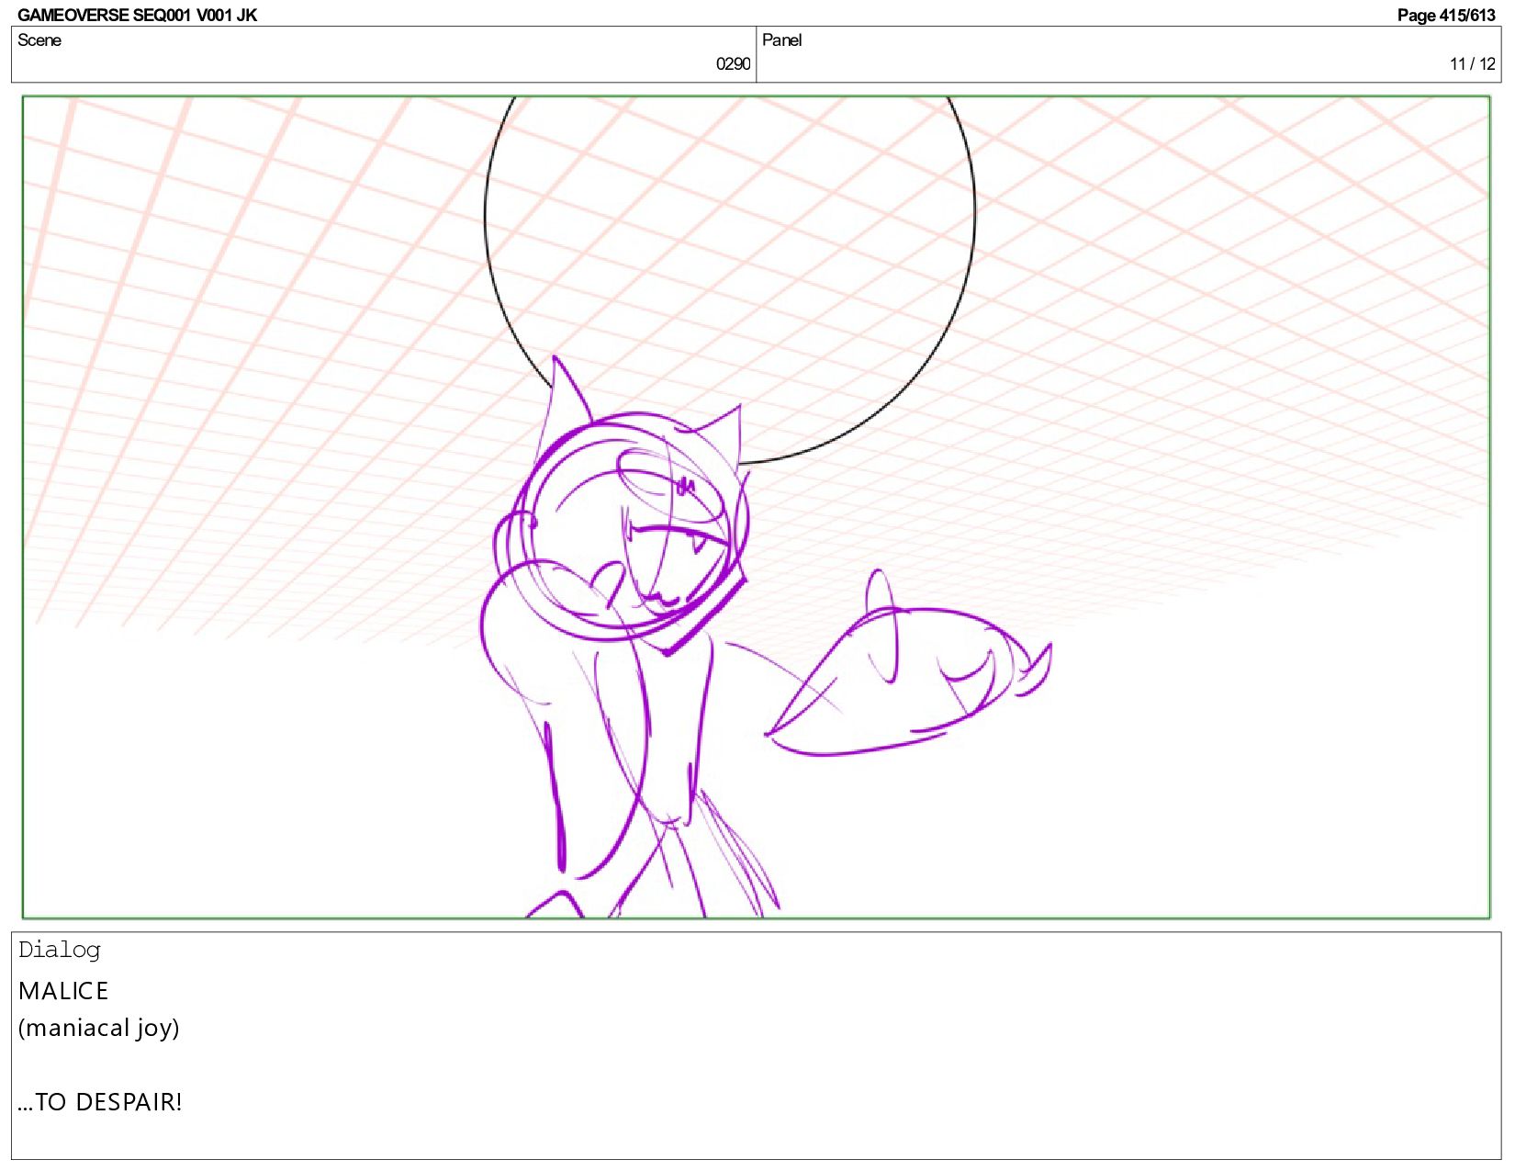1515x1171 pixels.
Task: Click the Page 415/613 indicator
Action: point(1446,15)
